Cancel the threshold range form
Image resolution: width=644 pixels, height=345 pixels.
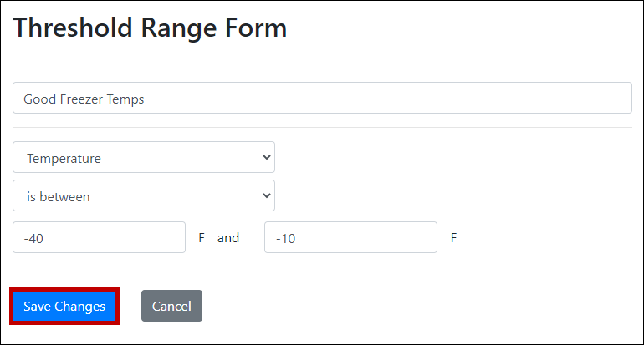[x=171, y=307]
